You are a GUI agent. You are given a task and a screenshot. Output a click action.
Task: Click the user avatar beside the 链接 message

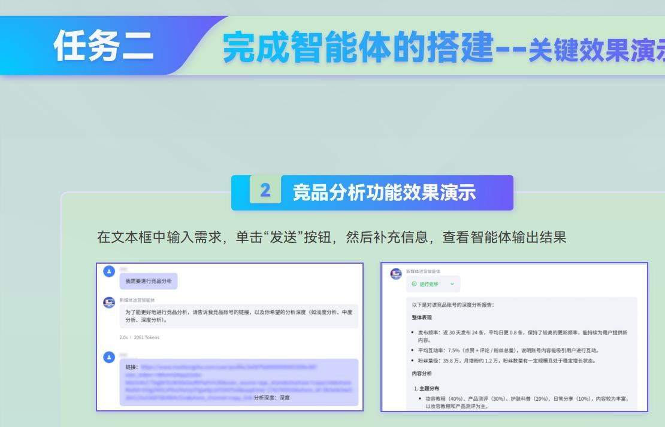coord(109,357)
